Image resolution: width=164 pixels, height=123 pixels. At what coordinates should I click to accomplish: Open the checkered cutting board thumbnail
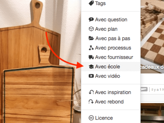(x=152, y=37)
